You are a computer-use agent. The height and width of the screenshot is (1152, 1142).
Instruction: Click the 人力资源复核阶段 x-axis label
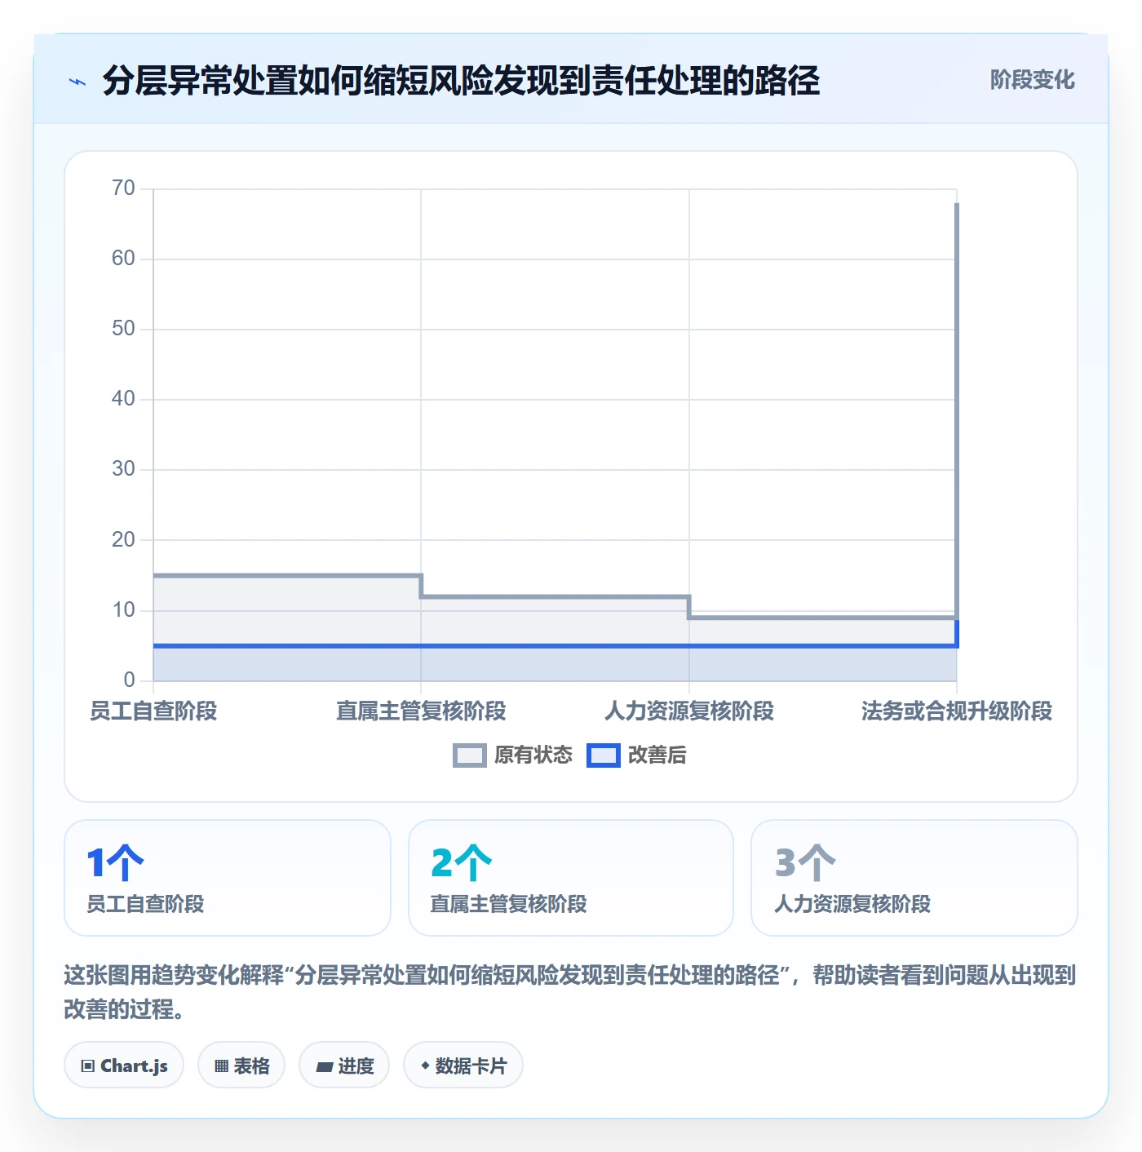(689, 711)
